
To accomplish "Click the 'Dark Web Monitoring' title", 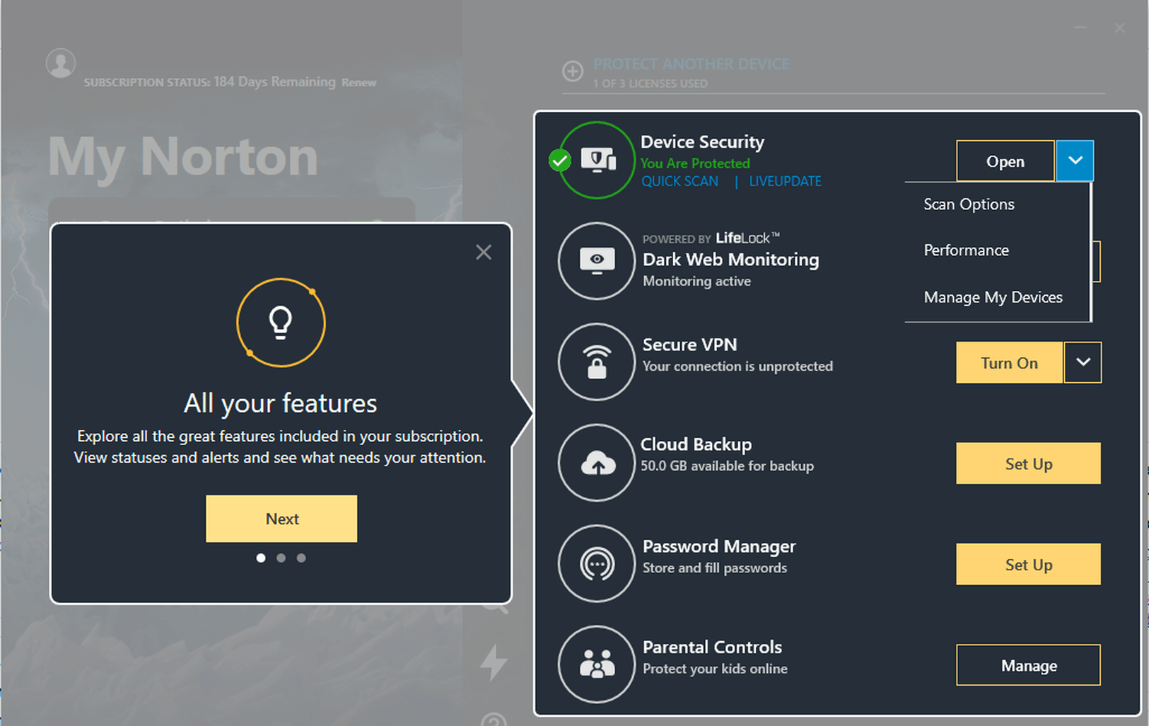I will 730,260.
